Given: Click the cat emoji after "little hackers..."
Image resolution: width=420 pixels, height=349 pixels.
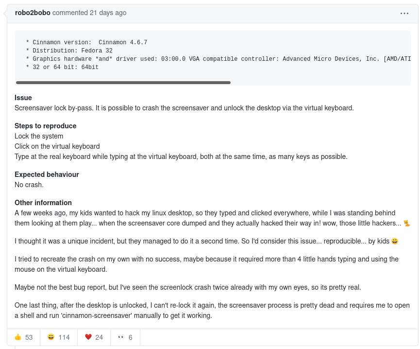Looking at the screenshot, I should (406, 223).
